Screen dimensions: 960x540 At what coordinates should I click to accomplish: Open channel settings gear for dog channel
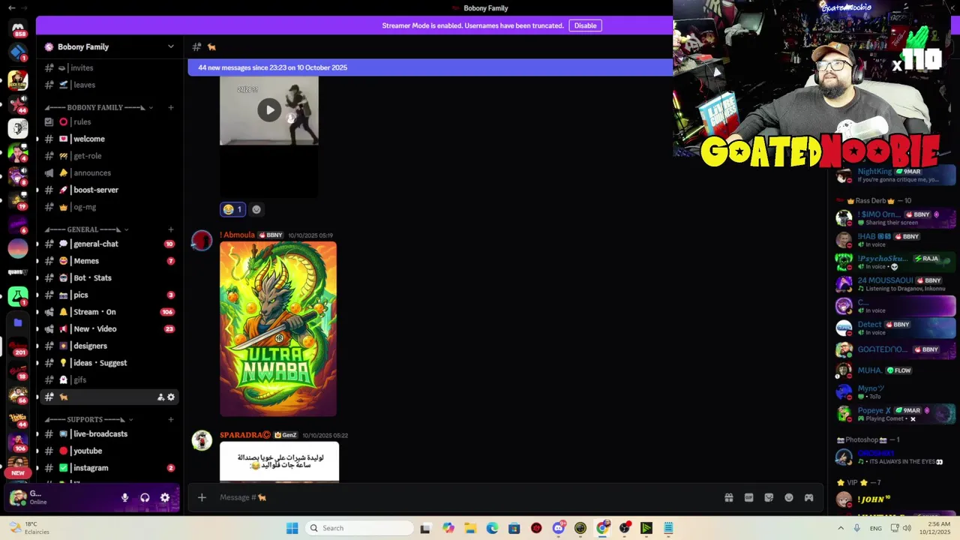(x=171, y=397)
